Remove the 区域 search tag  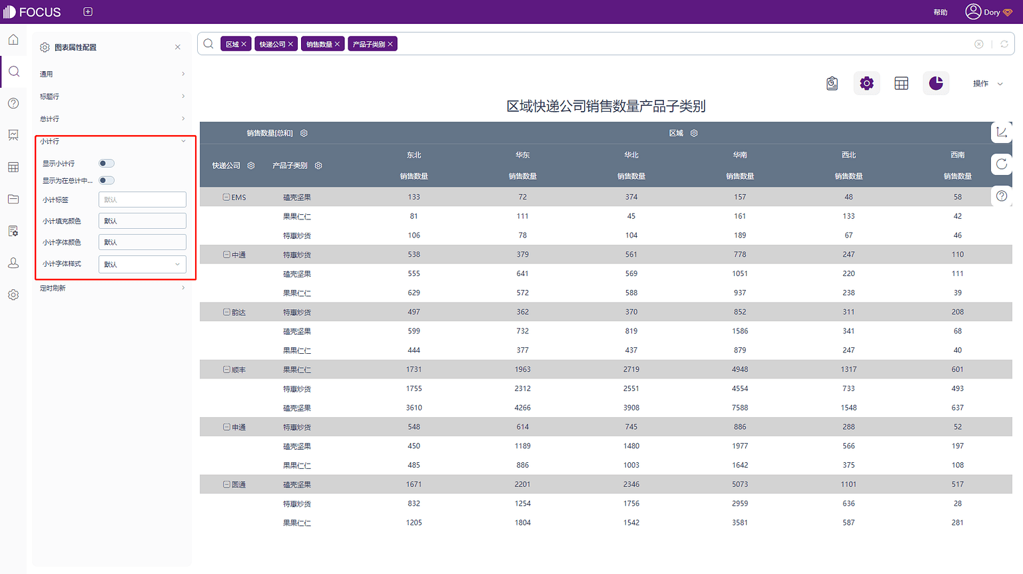pyautogui.click(x=244, y=44)
